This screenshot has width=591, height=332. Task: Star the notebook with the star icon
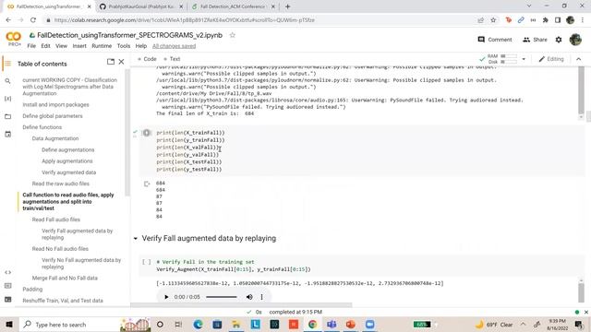coord(232,35)
